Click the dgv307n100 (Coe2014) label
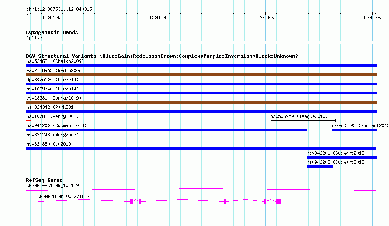Viewport: 389px width, 226px height. 52,80
